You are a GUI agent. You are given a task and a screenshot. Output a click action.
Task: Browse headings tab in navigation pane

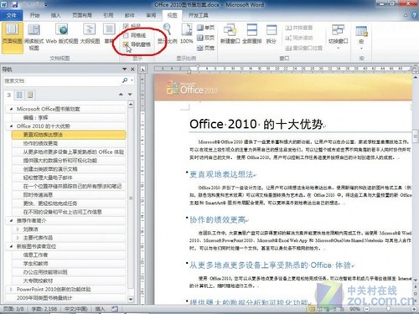(x=9, y=95)
